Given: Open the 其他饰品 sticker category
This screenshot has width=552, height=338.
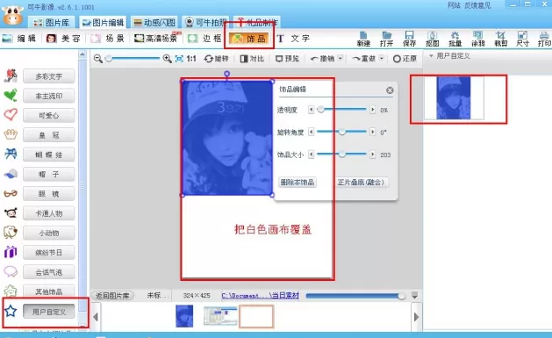Looking at the screenshot, I should click(x=48, y=291).
